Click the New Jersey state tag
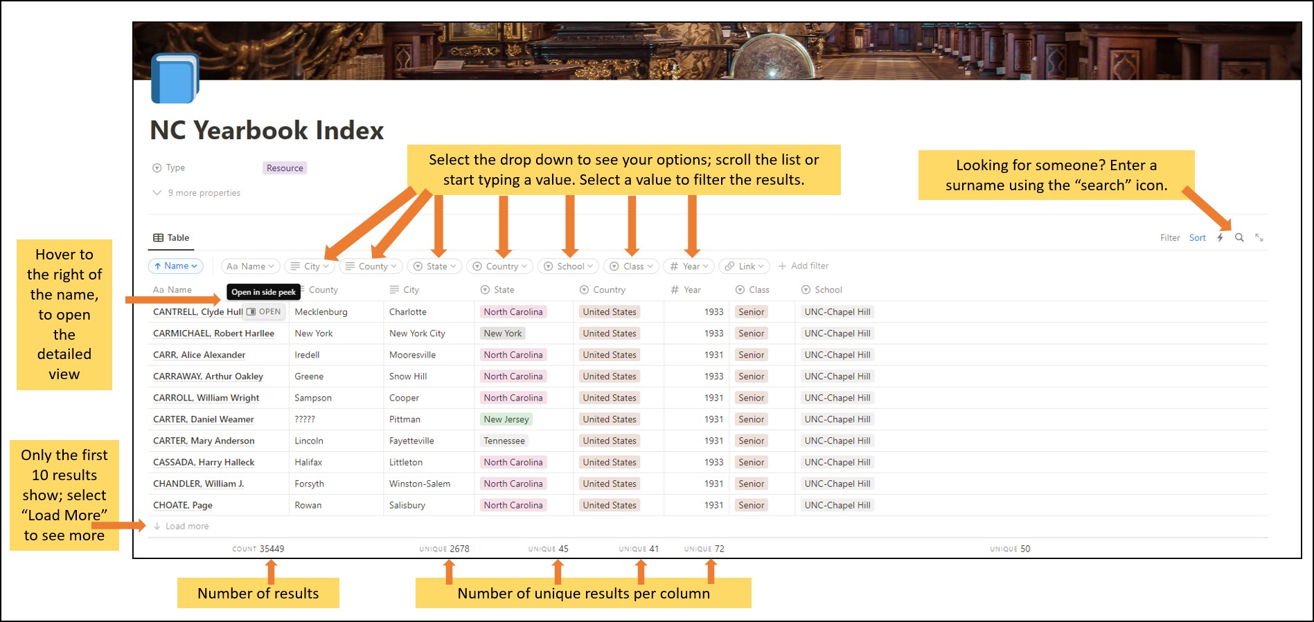 click(x=506, y=419)
